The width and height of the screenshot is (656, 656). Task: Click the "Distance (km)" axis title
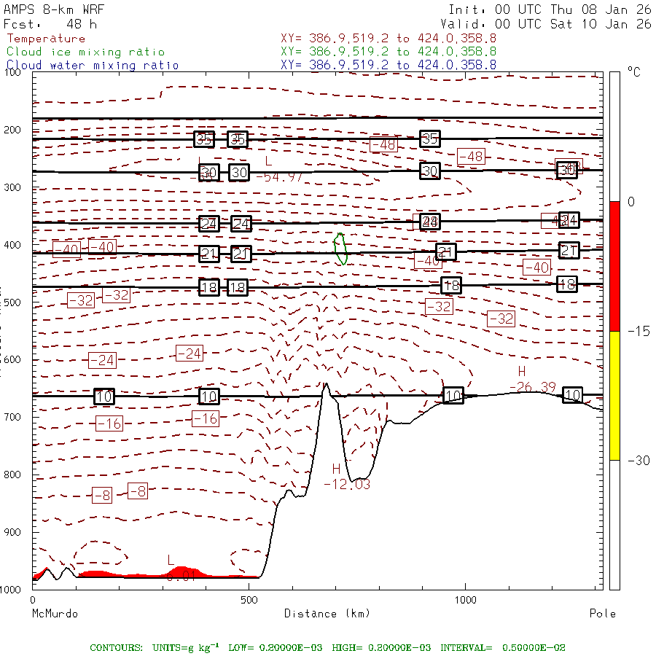[x=327, y=614]
